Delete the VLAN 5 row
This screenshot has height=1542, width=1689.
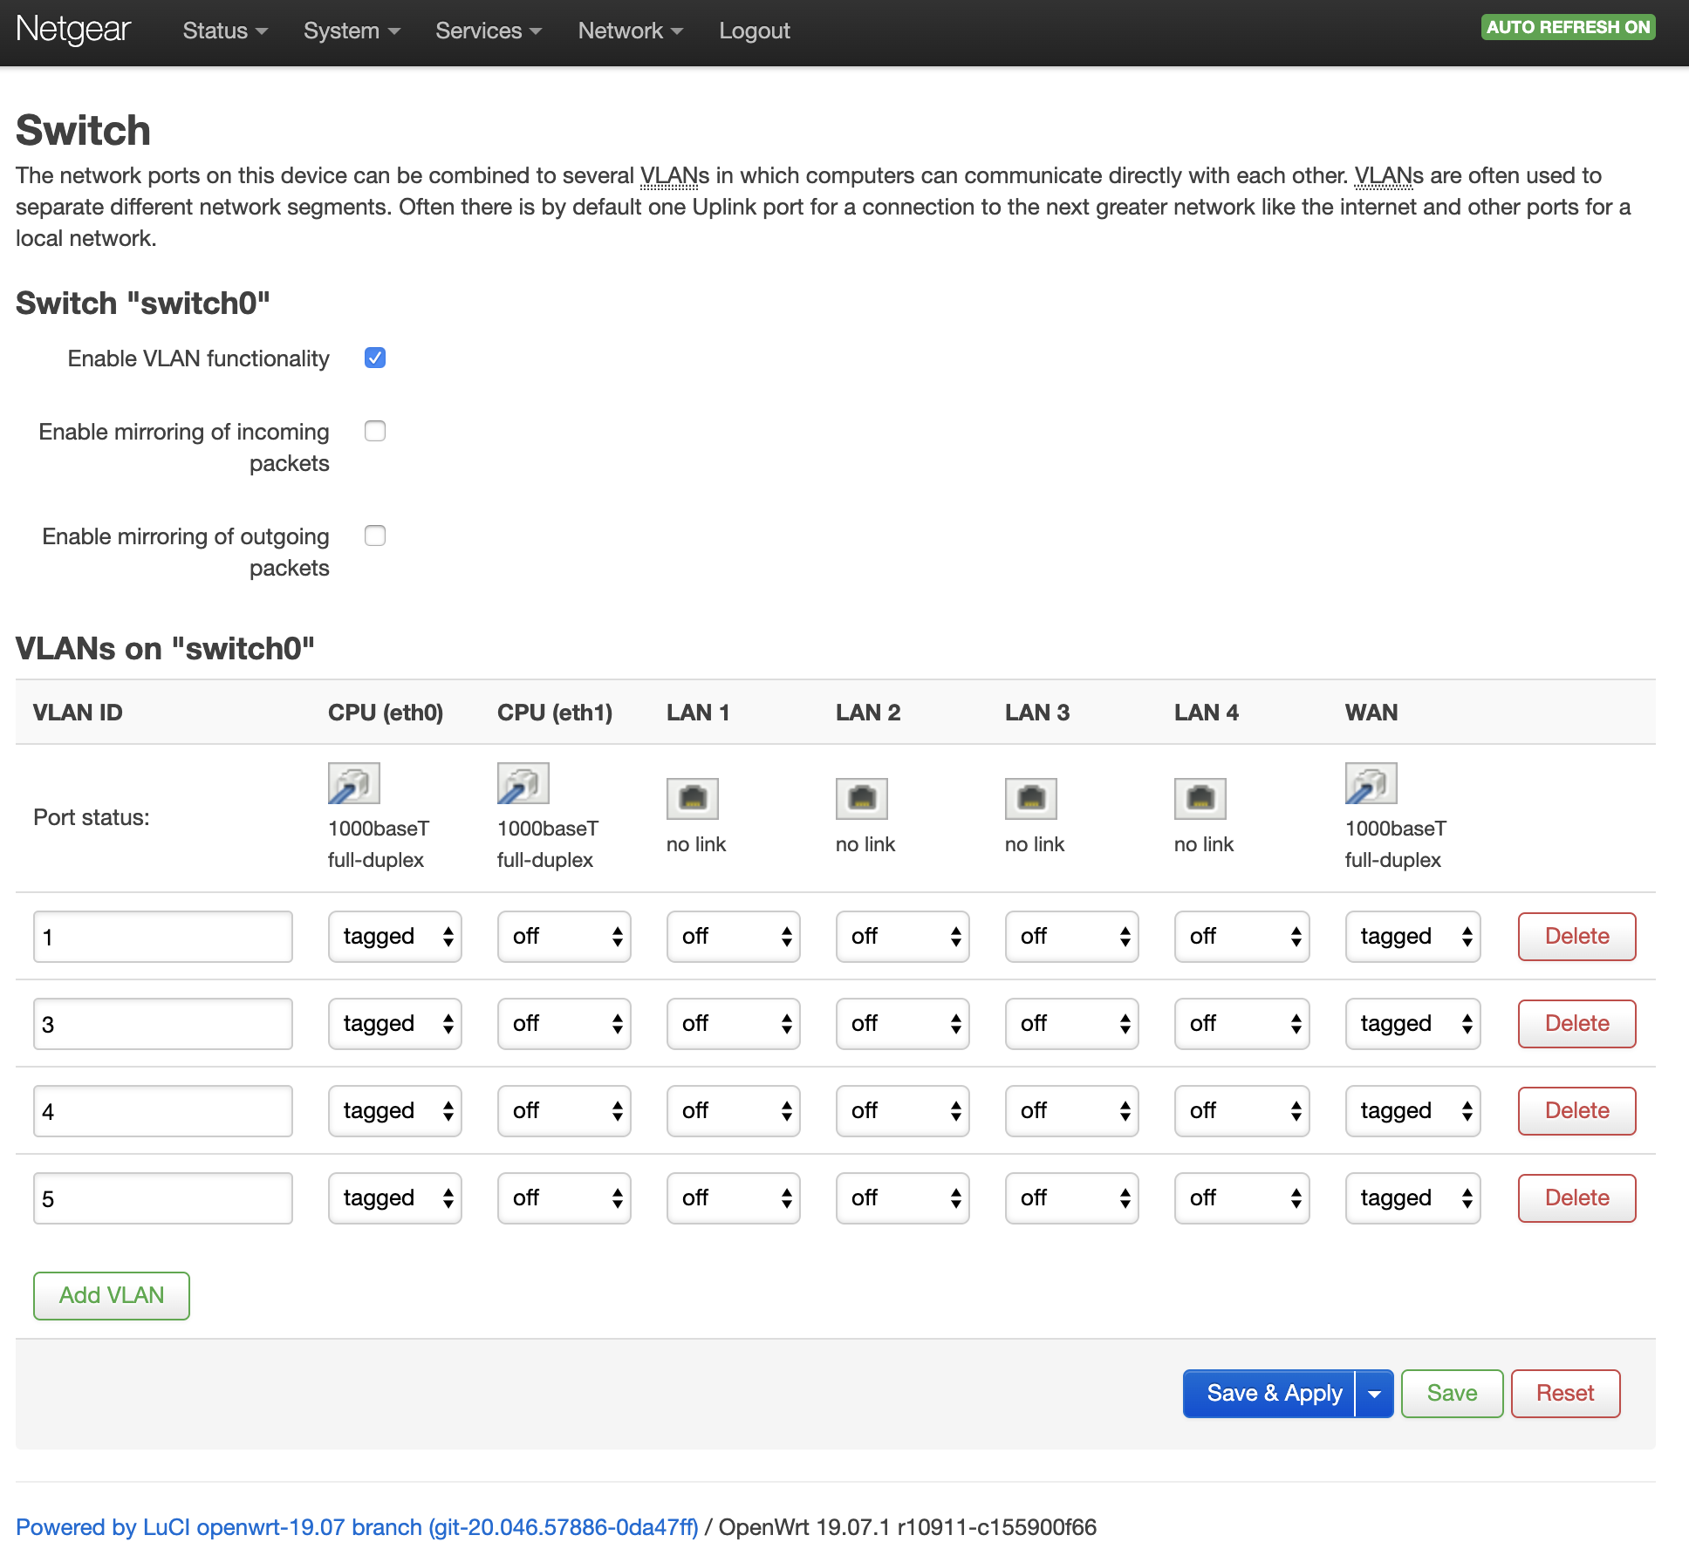(x=1576, y=1198)
